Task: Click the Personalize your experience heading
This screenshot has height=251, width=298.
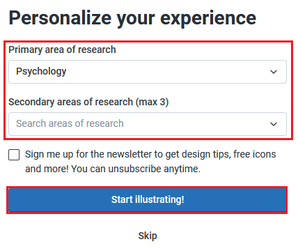Action: [132, 19]
